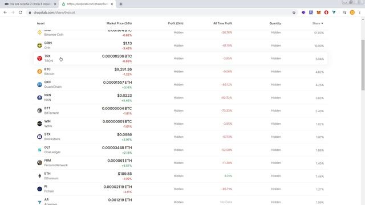Screen dimensions: 365x205
Task: Click the NKN coin logo
Action: (39, 97)
